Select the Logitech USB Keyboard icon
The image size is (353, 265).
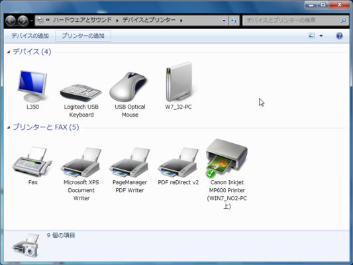coord(81,93)
